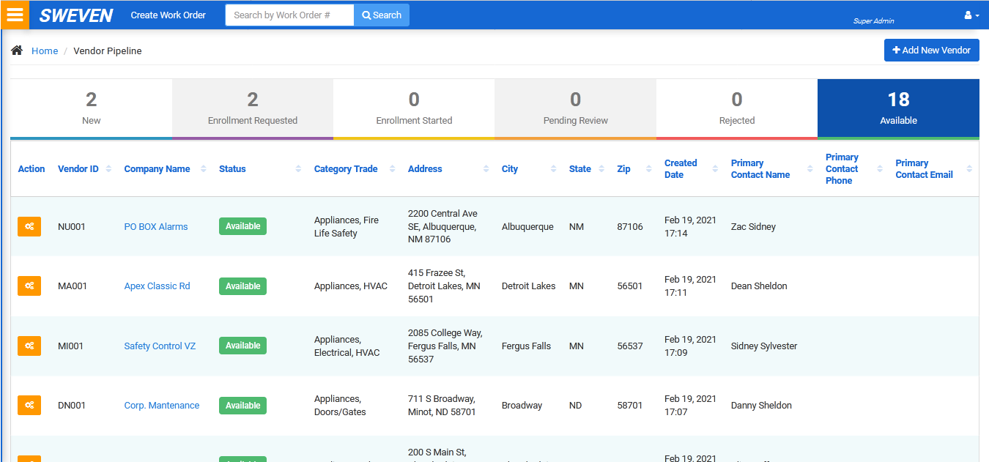Open action menu for Apex Classic Rd
Image resolution: width=989 pixels, height=462 pixels.
(x=29, y=286)
